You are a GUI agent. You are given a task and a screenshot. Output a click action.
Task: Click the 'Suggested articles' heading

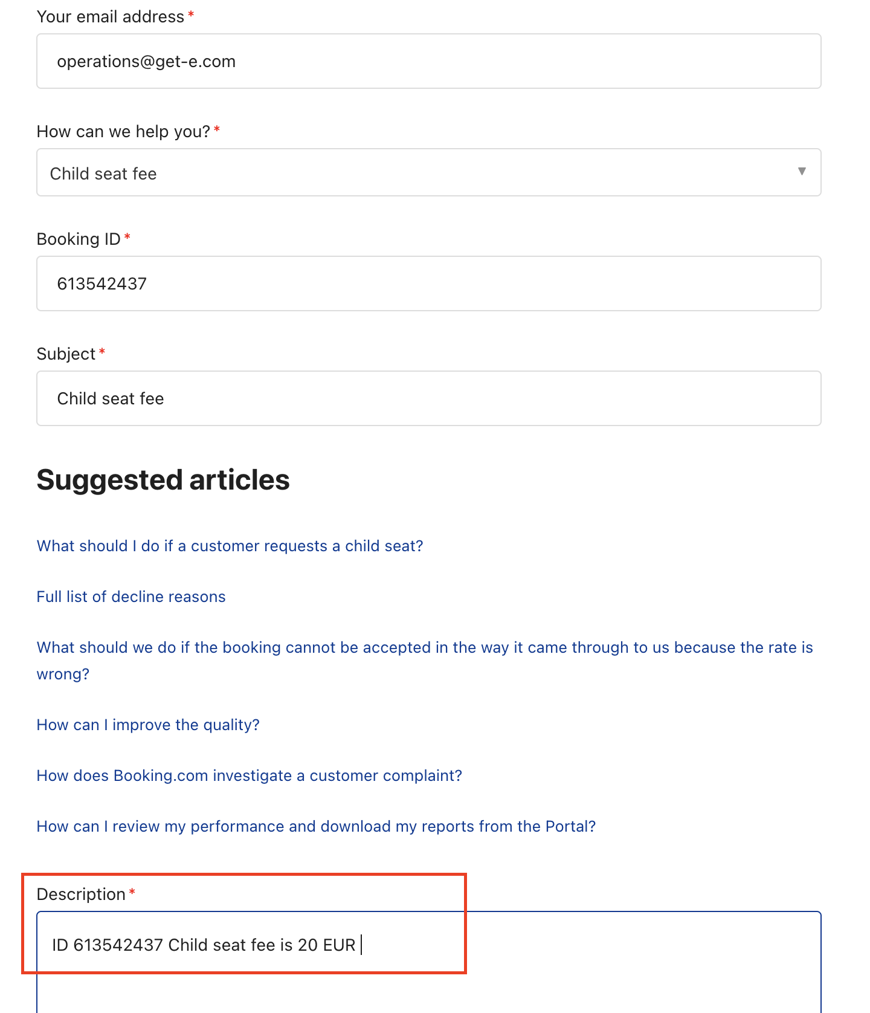pos(163,480)
